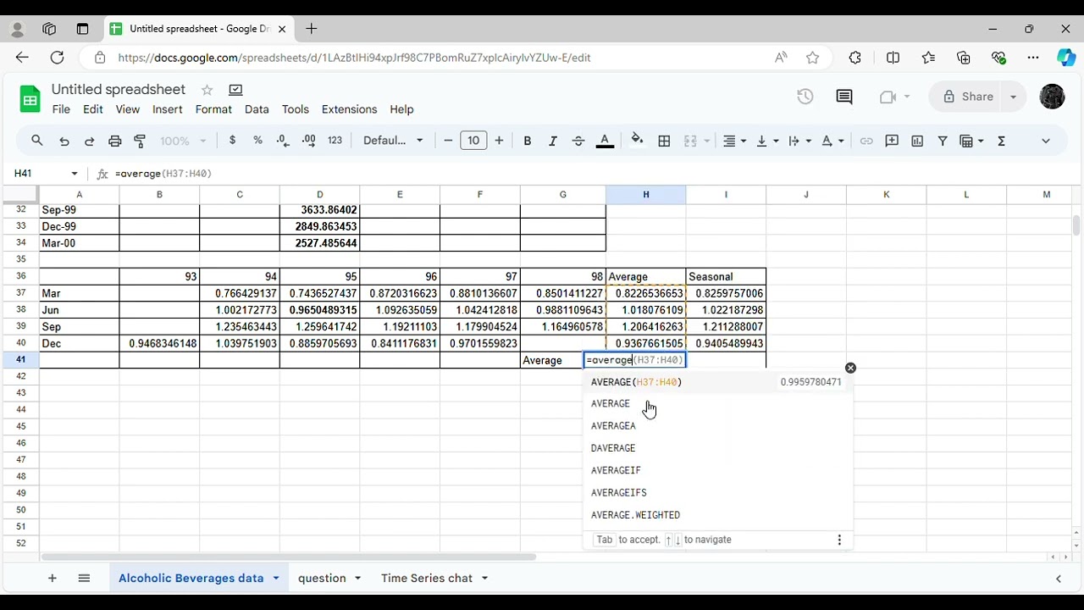The height and width of the screenshot is (610, 1084).
Task: Click the Seasonal header cell
Action: [x=726, y=277]
